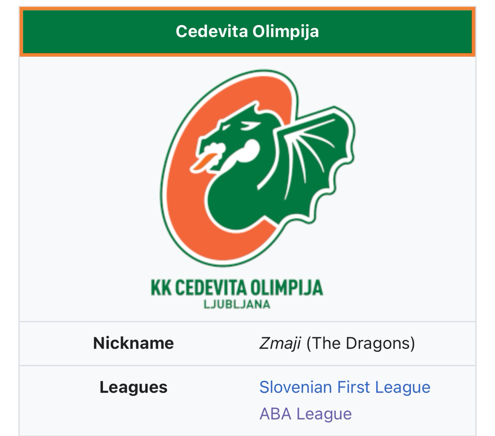Image resolution: width=495 pixels, height=436 pixels.
Task: Select the "Nickname" row label
Action: (x=133, y=343)
